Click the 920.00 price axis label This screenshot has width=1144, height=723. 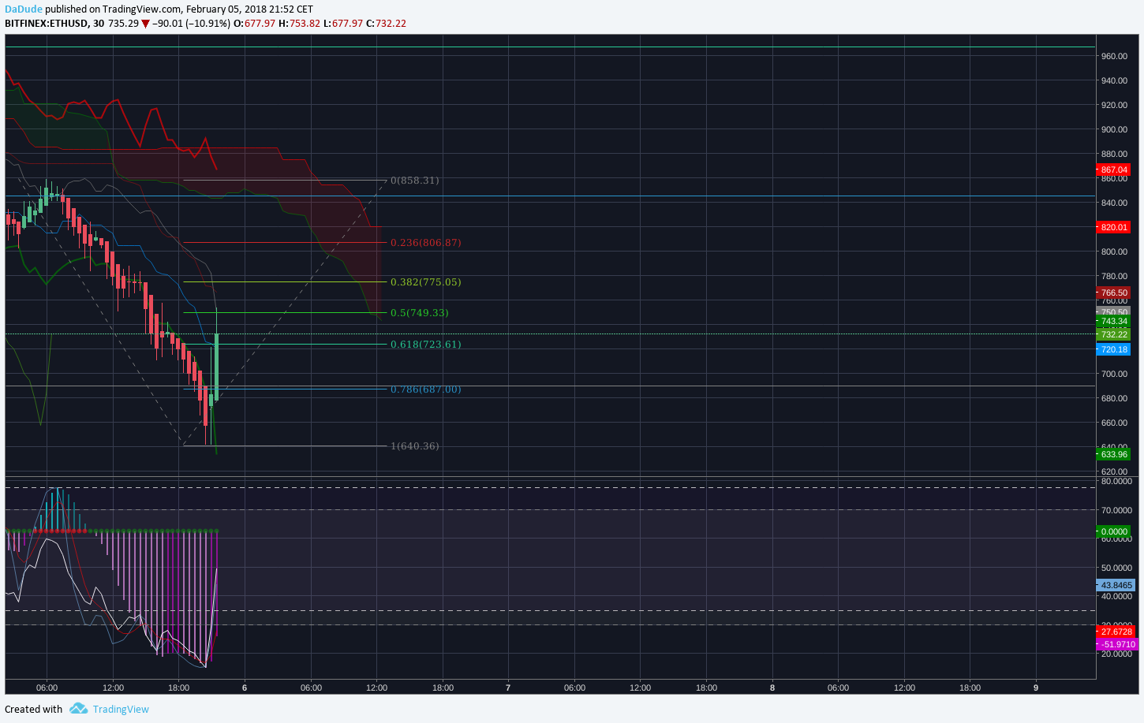tap(1114, 105)
